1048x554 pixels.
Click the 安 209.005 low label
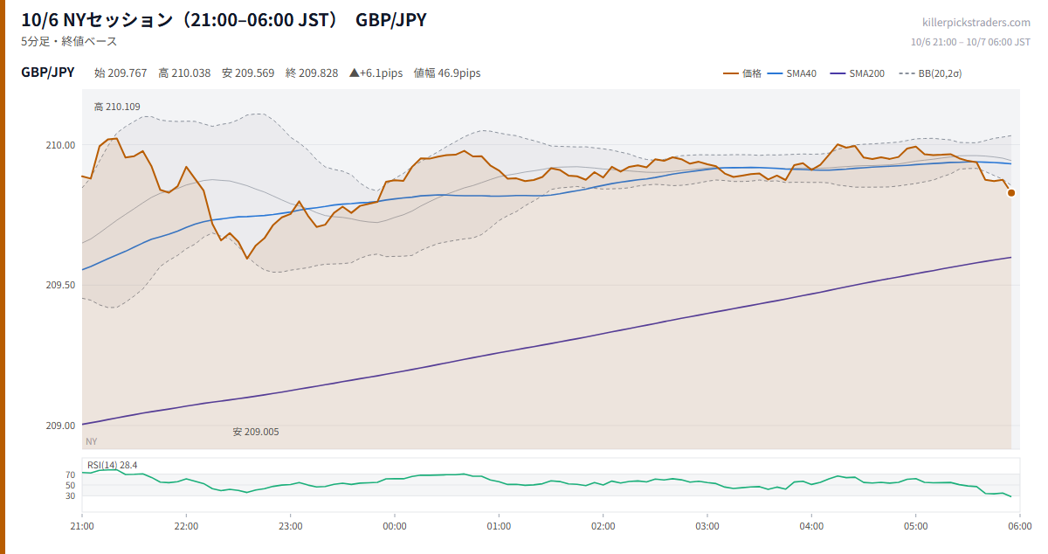click(256, 432)
